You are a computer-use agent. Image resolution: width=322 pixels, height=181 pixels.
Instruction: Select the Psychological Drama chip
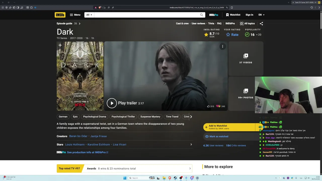point(95,117)
